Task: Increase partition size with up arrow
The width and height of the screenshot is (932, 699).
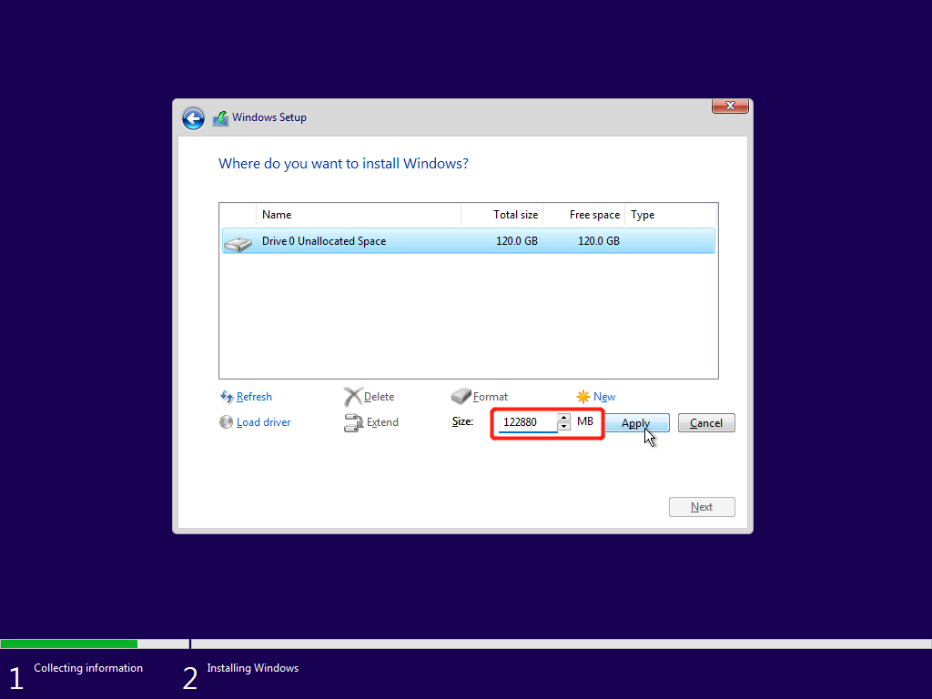Action: [564, 417]
